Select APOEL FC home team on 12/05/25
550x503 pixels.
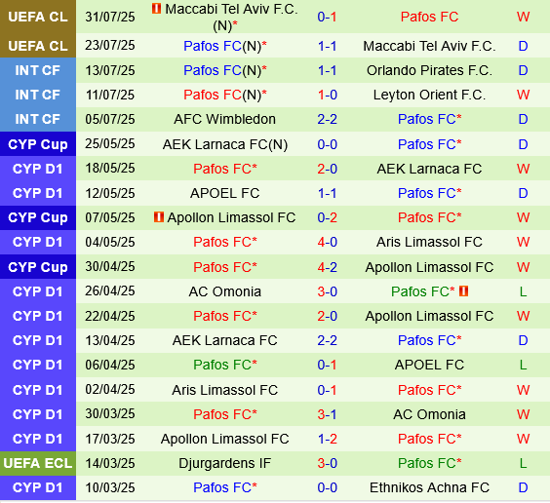[225, 193]
